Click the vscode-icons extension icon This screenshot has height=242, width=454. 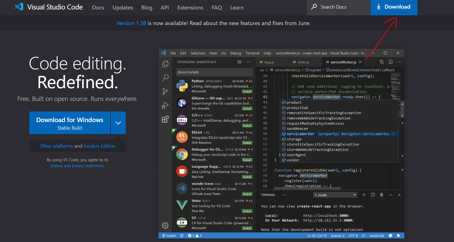(x=182, y=189)
